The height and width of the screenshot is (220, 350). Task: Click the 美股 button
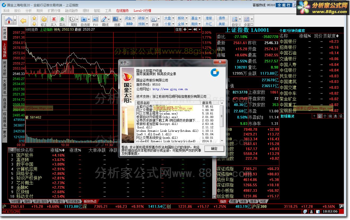pyautogui.click(x=222, y=24)
